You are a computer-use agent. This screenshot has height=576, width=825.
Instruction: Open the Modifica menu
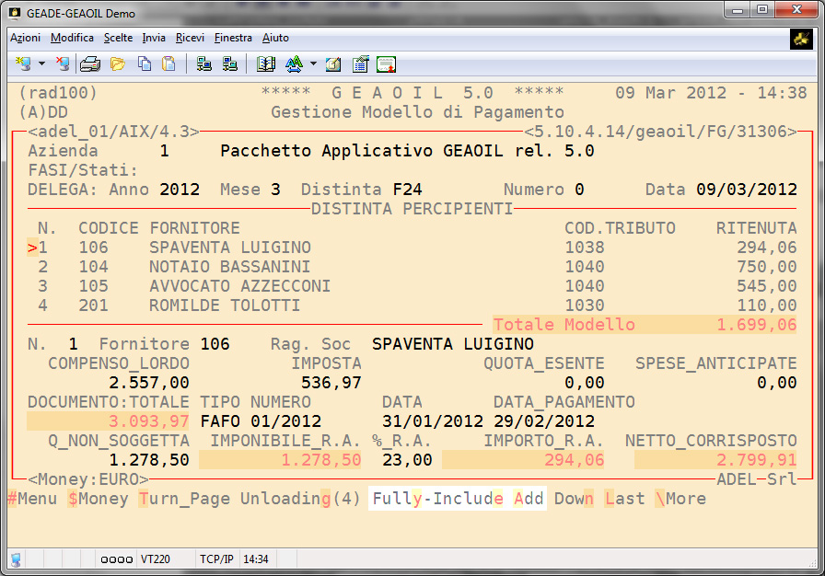(72, 38)
